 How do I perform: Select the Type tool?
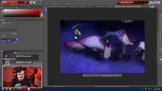160,44
